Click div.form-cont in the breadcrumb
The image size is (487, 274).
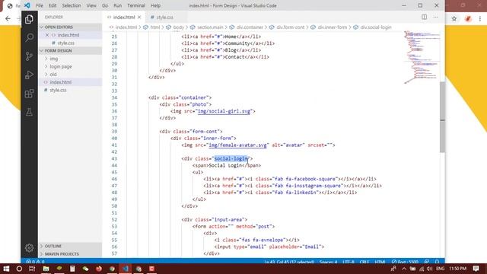point(291,27)
